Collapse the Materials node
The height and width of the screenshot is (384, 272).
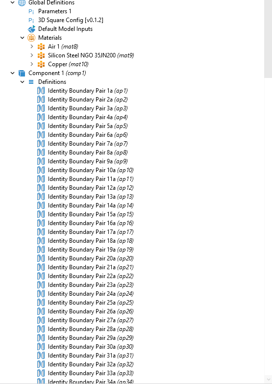pos(22,38)
